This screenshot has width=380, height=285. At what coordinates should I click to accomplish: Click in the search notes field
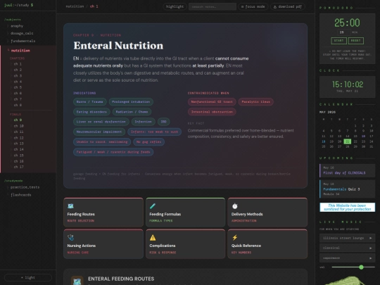[x=213, y=6]
